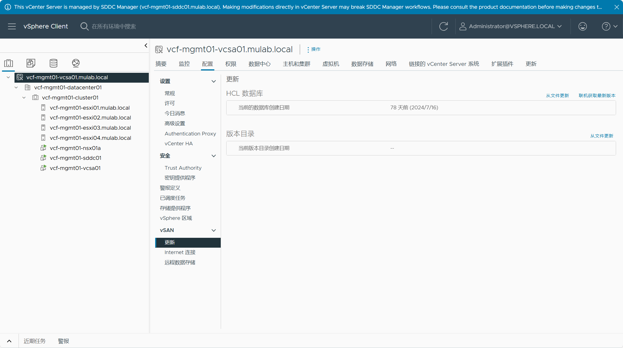Click the refresh button icon

444,26
